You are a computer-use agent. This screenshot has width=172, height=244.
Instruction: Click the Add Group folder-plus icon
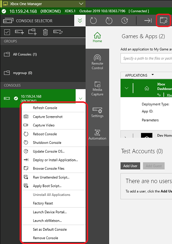point(33,32)
